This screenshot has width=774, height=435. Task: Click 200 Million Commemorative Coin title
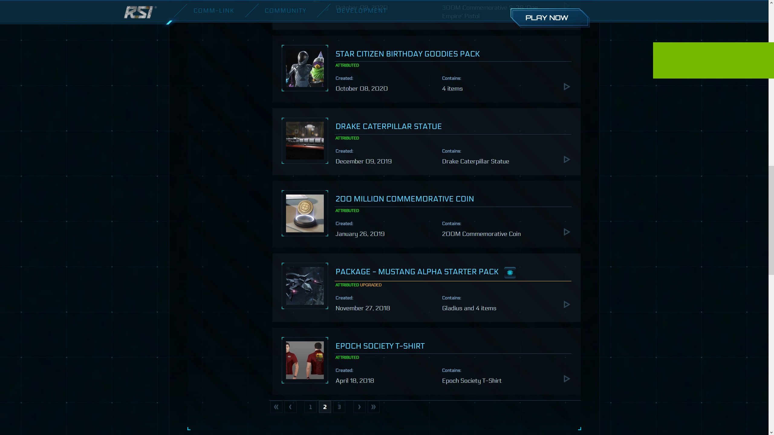click(x=405, y=199)
